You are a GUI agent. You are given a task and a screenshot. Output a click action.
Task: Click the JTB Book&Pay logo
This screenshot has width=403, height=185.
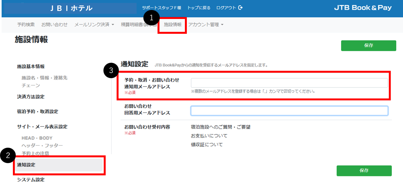(363, 8)
